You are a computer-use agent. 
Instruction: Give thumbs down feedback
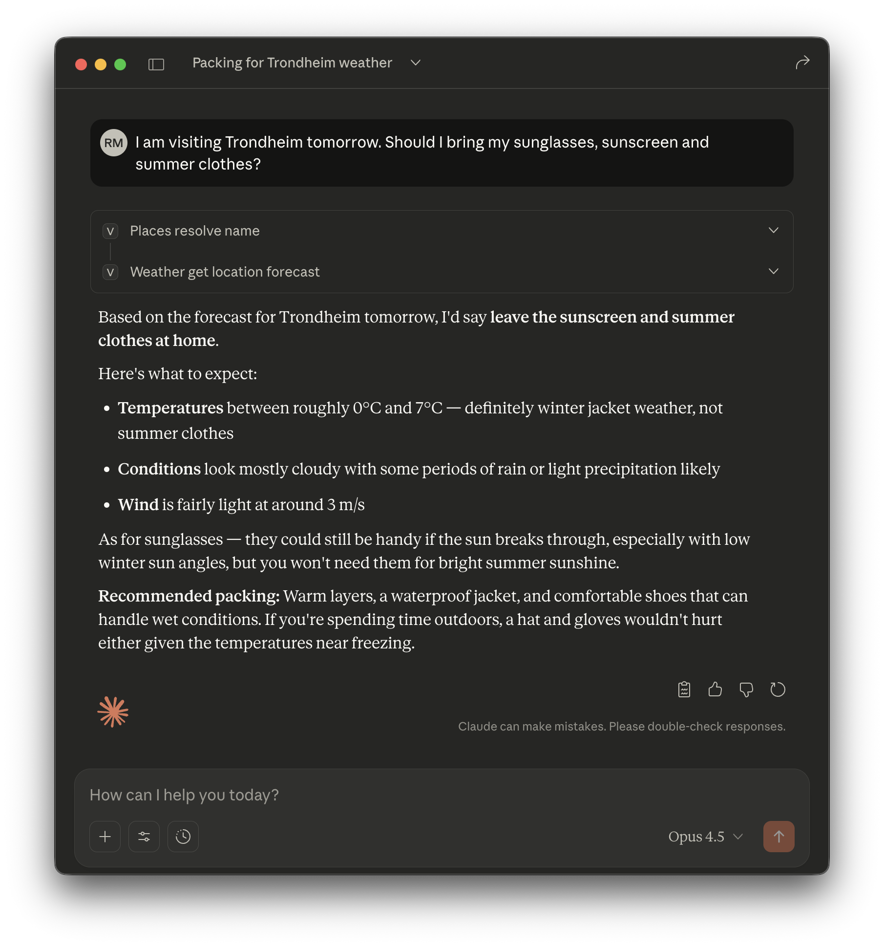746,689
